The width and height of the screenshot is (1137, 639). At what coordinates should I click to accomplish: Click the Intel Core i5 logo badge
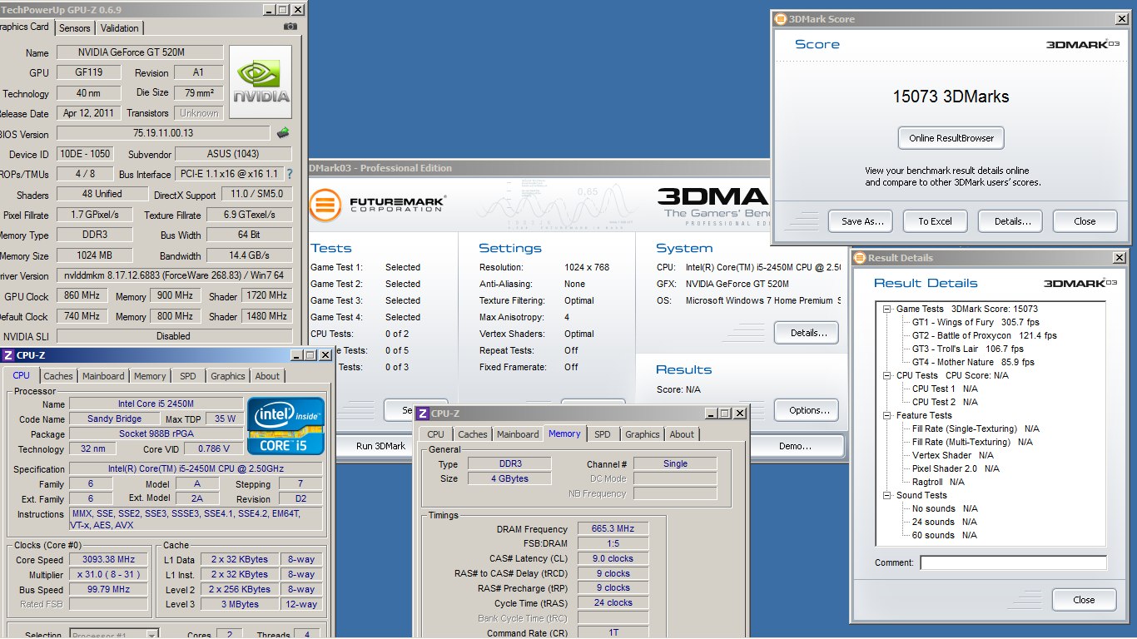(285, 425)
